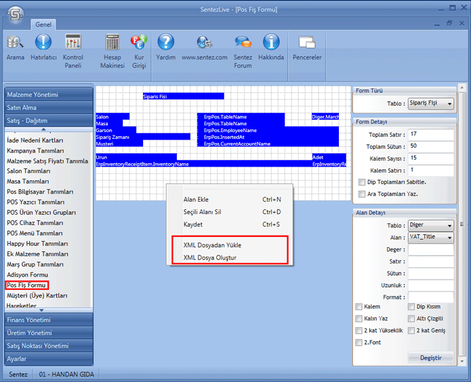Launch the Hesap Makinesi calculator
Viewport: 471px width, 382px height.
click(112, 51)
